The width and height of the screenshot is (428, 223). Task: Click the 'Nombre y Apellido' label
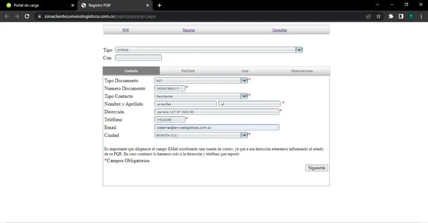pos(124,104)
